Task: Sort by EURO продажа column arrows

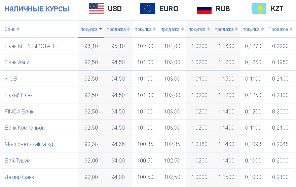Action: [182, 29]
